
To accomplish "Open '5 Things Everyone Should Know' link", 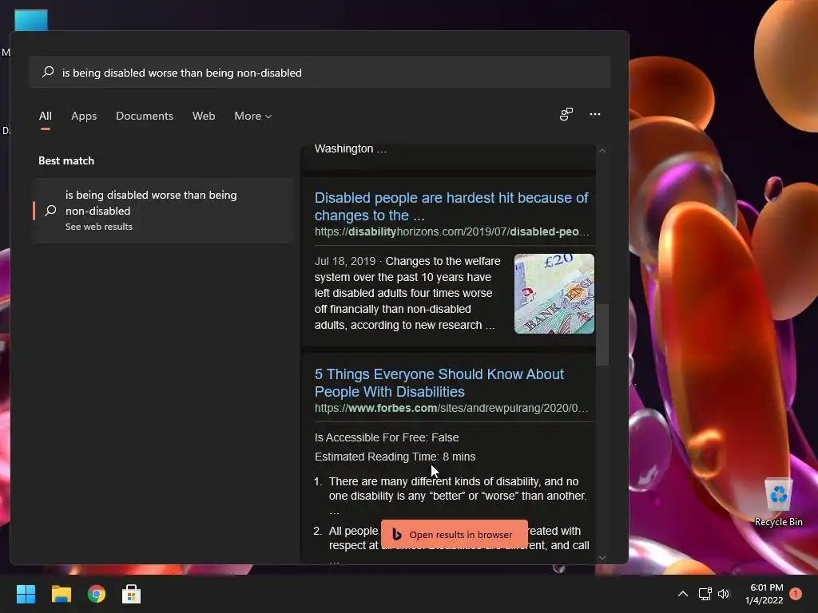I will 439,382.
